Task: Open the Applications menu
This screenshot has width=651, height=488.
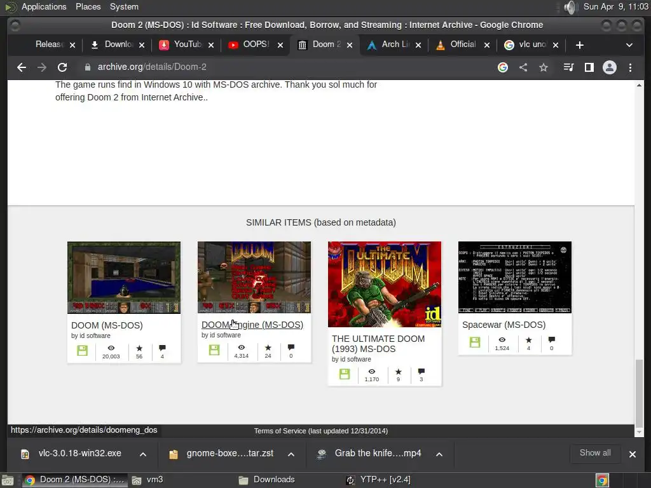Action: click(x=44, y=7)
